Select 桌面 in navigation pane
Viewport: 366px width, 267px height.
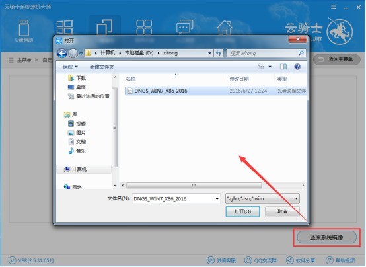tap(77, 87)
